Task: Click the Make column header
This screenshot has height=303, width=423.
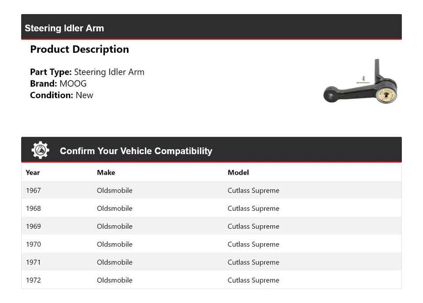Action: (106, 172)
